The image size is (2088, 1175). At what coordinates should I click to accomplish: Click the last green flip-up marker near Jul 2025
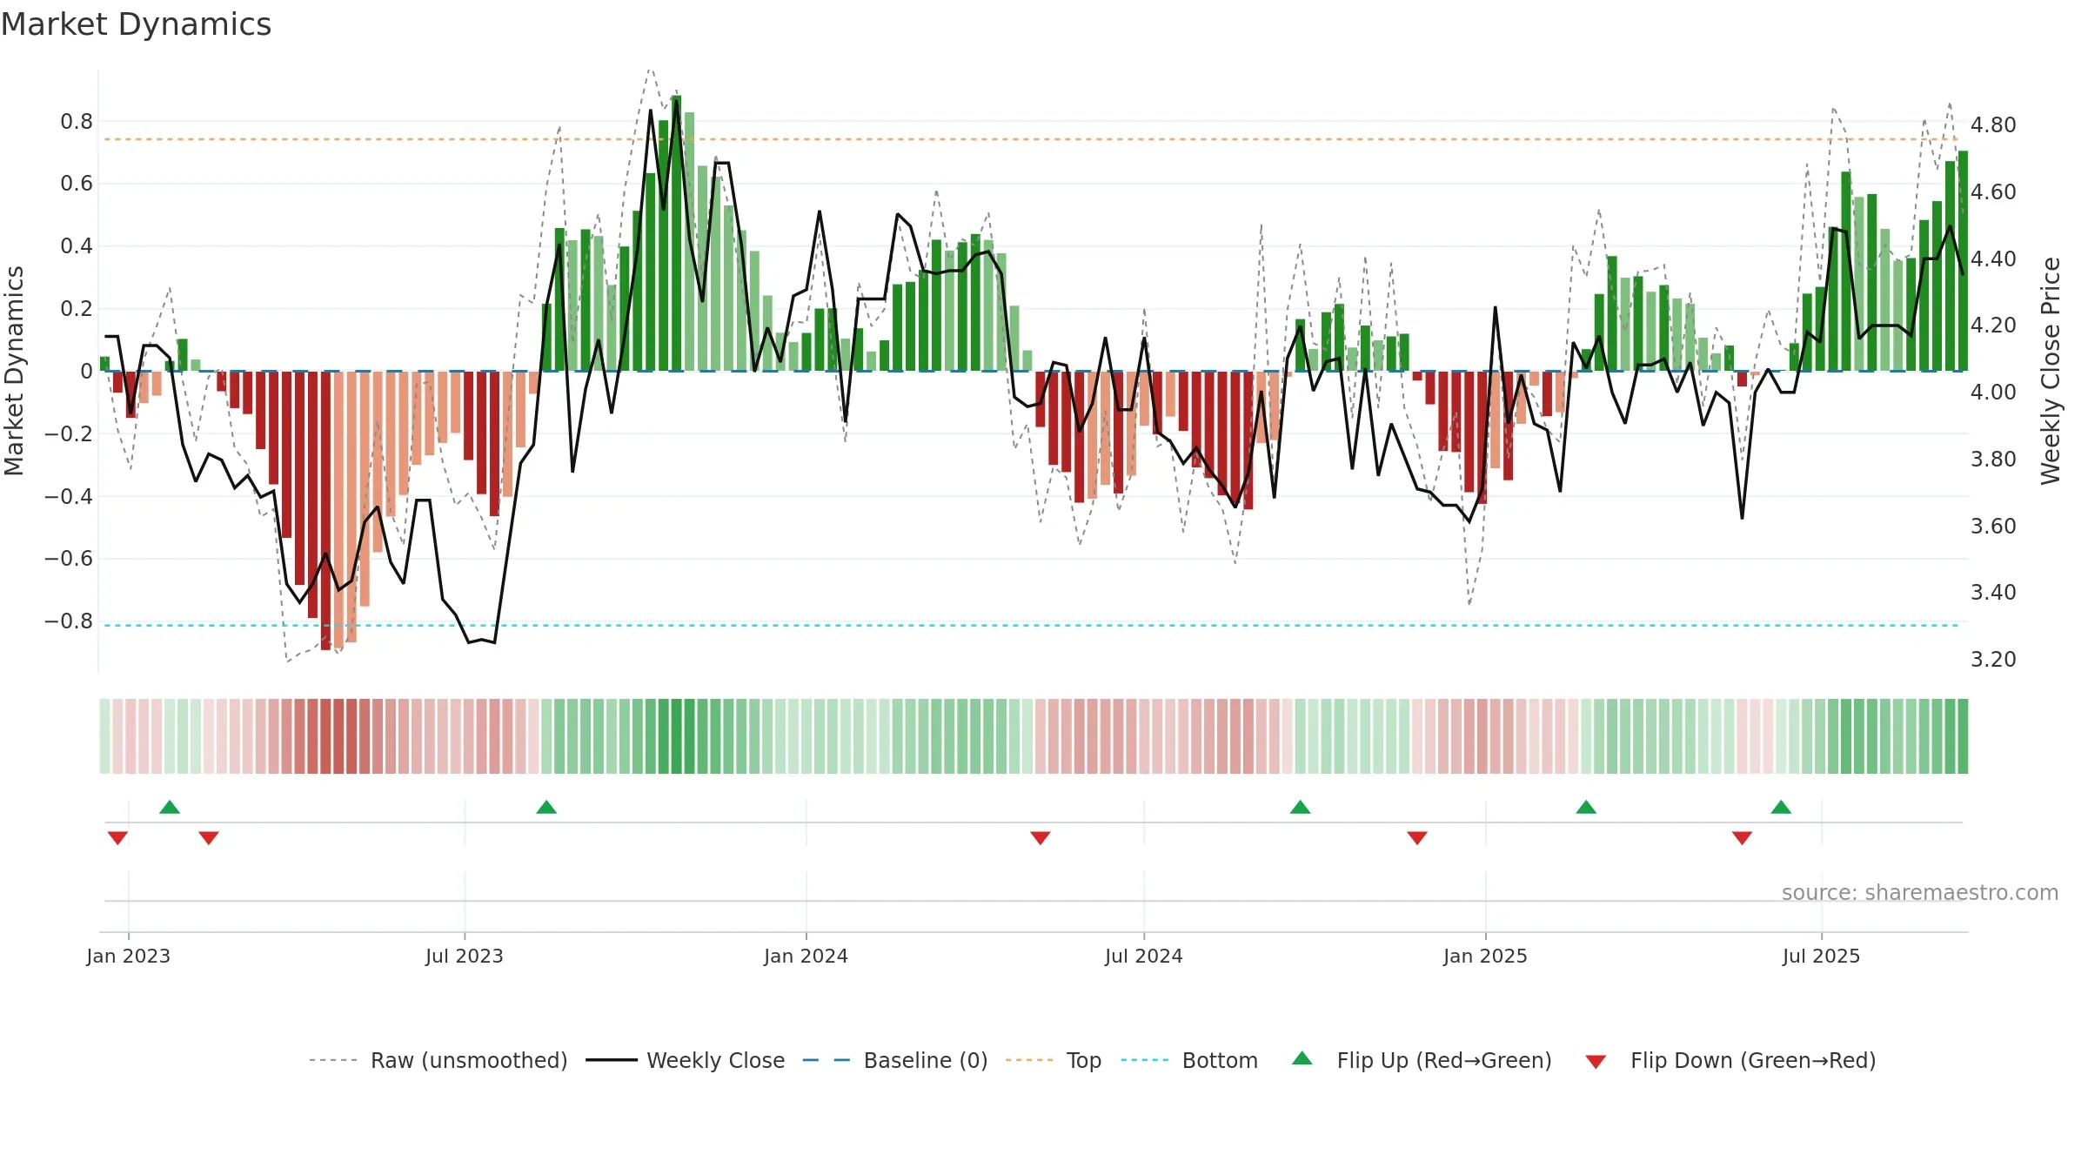coord(1781,807)
